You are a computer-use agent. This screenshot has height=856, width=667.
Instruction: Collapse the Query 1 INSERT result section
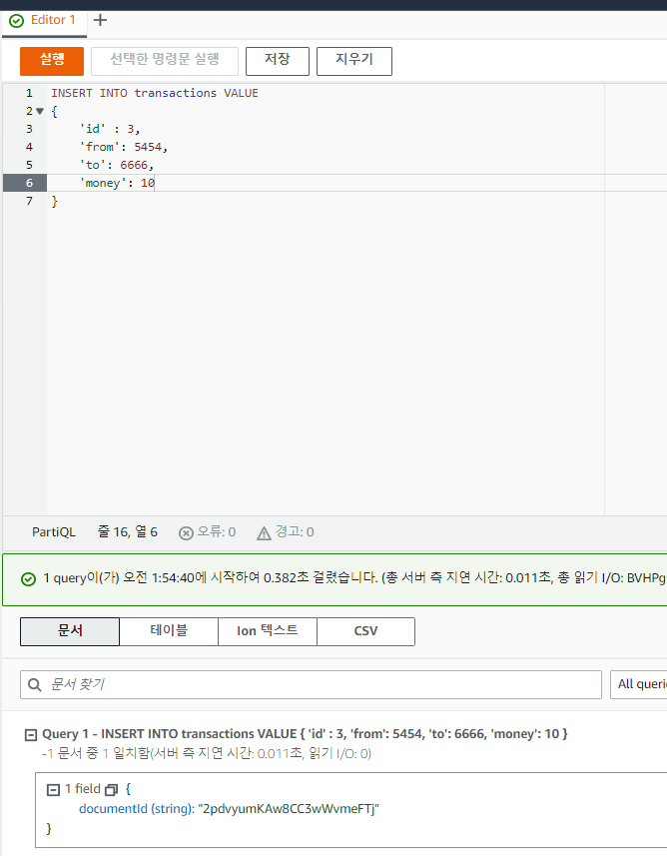pos(30,735)
